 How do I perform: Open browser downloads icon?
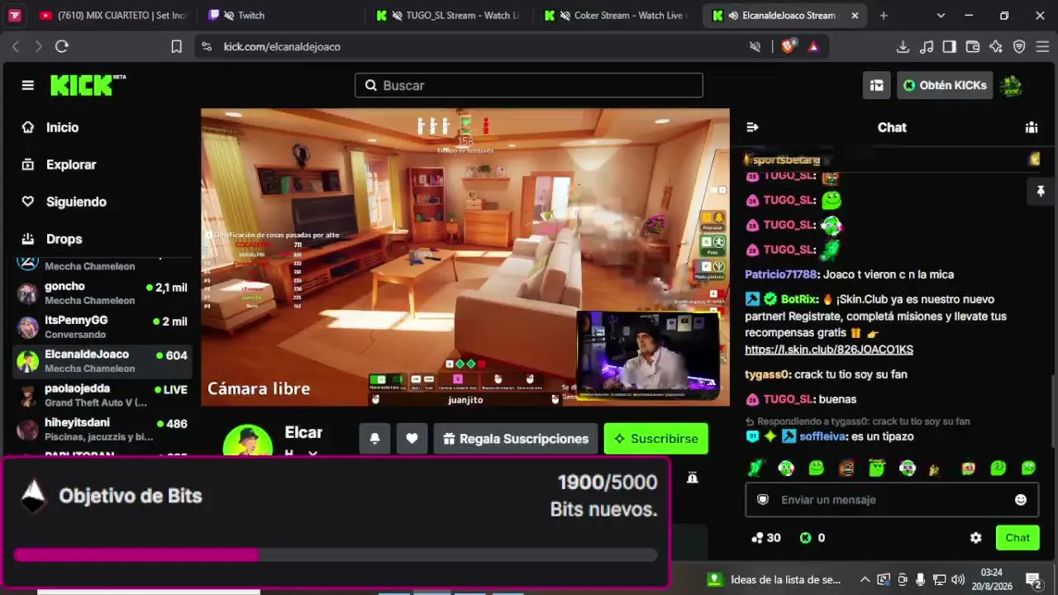(903, 47)
